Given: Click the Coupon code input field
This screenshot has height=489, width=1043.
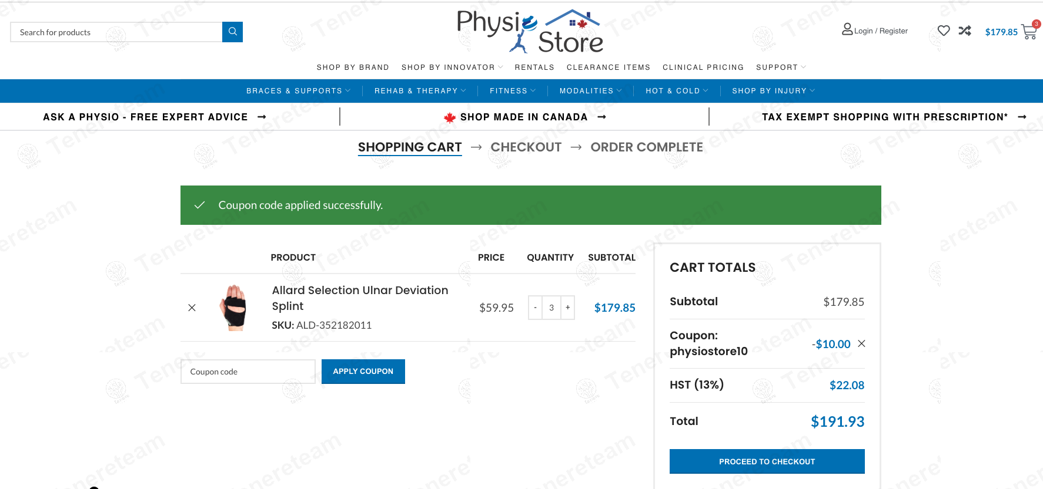Looking at the screenshot, I should [248, 372].
